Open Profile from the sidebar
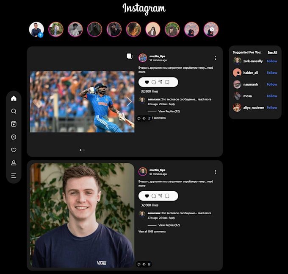Image resolution: width=288 pixels, height=274 pixels. pos(14,163)
